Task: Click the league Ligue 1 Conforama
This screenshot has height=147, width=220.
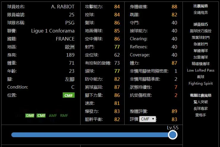Action: pyautogui.click(x=53, y=31)
